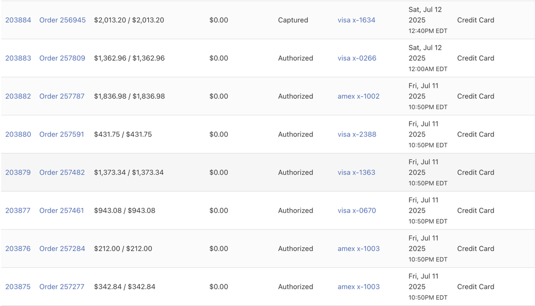Open Order 257482
Viewport: 535px width, 306px height.
tap(62, 172)
